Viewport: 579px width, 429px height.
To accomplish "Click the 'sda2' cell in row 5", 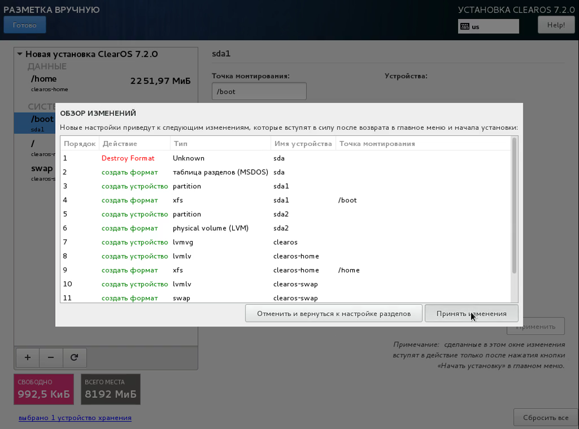I will [281, 214].
